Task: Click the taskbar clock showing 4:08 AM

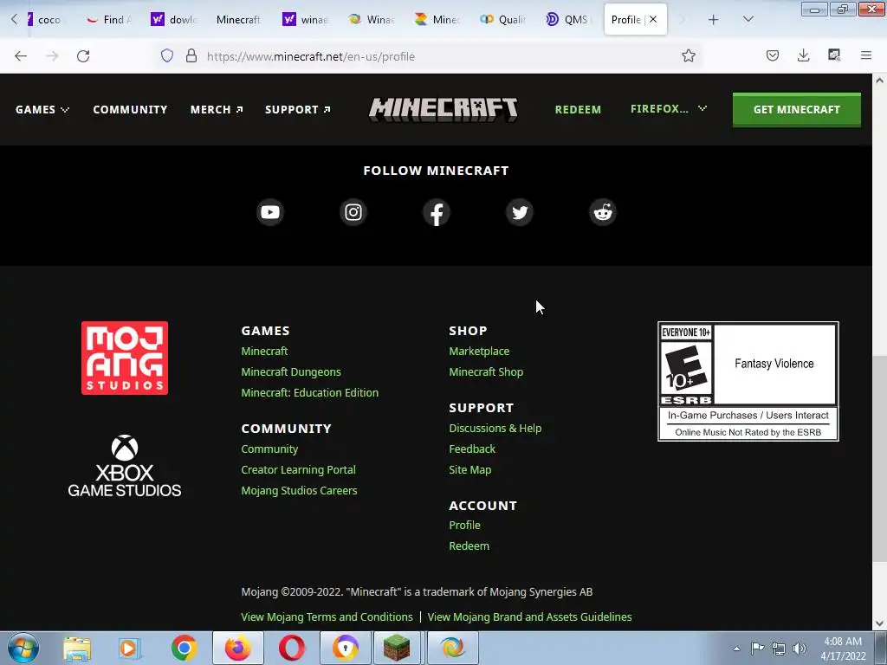Action: [x=843, y=649]
